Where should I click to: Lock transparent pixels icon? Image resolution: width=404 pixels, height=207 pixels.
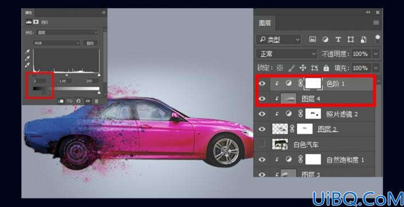280,68
